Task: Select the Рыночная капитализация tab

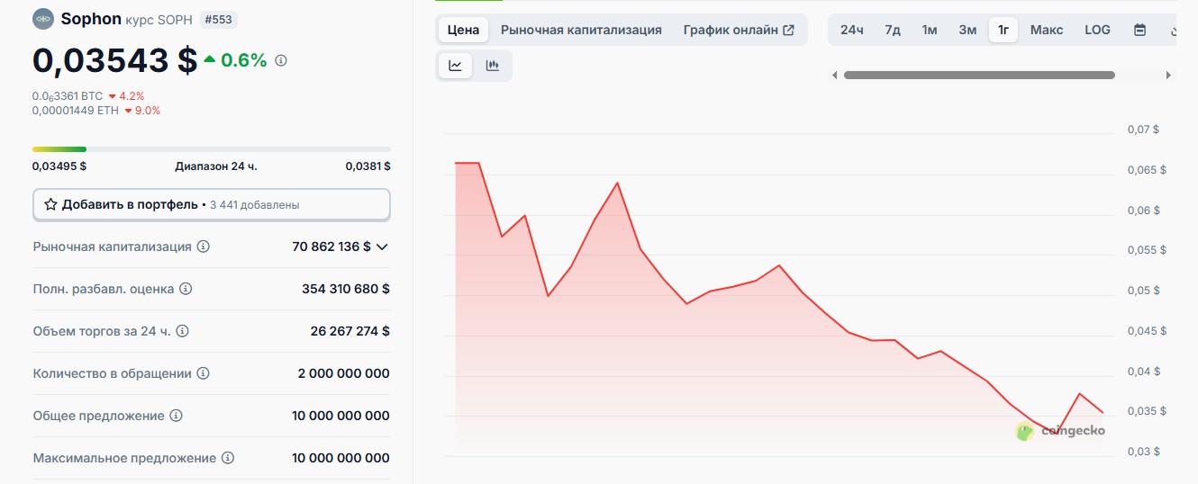Action: pos(581,30)
